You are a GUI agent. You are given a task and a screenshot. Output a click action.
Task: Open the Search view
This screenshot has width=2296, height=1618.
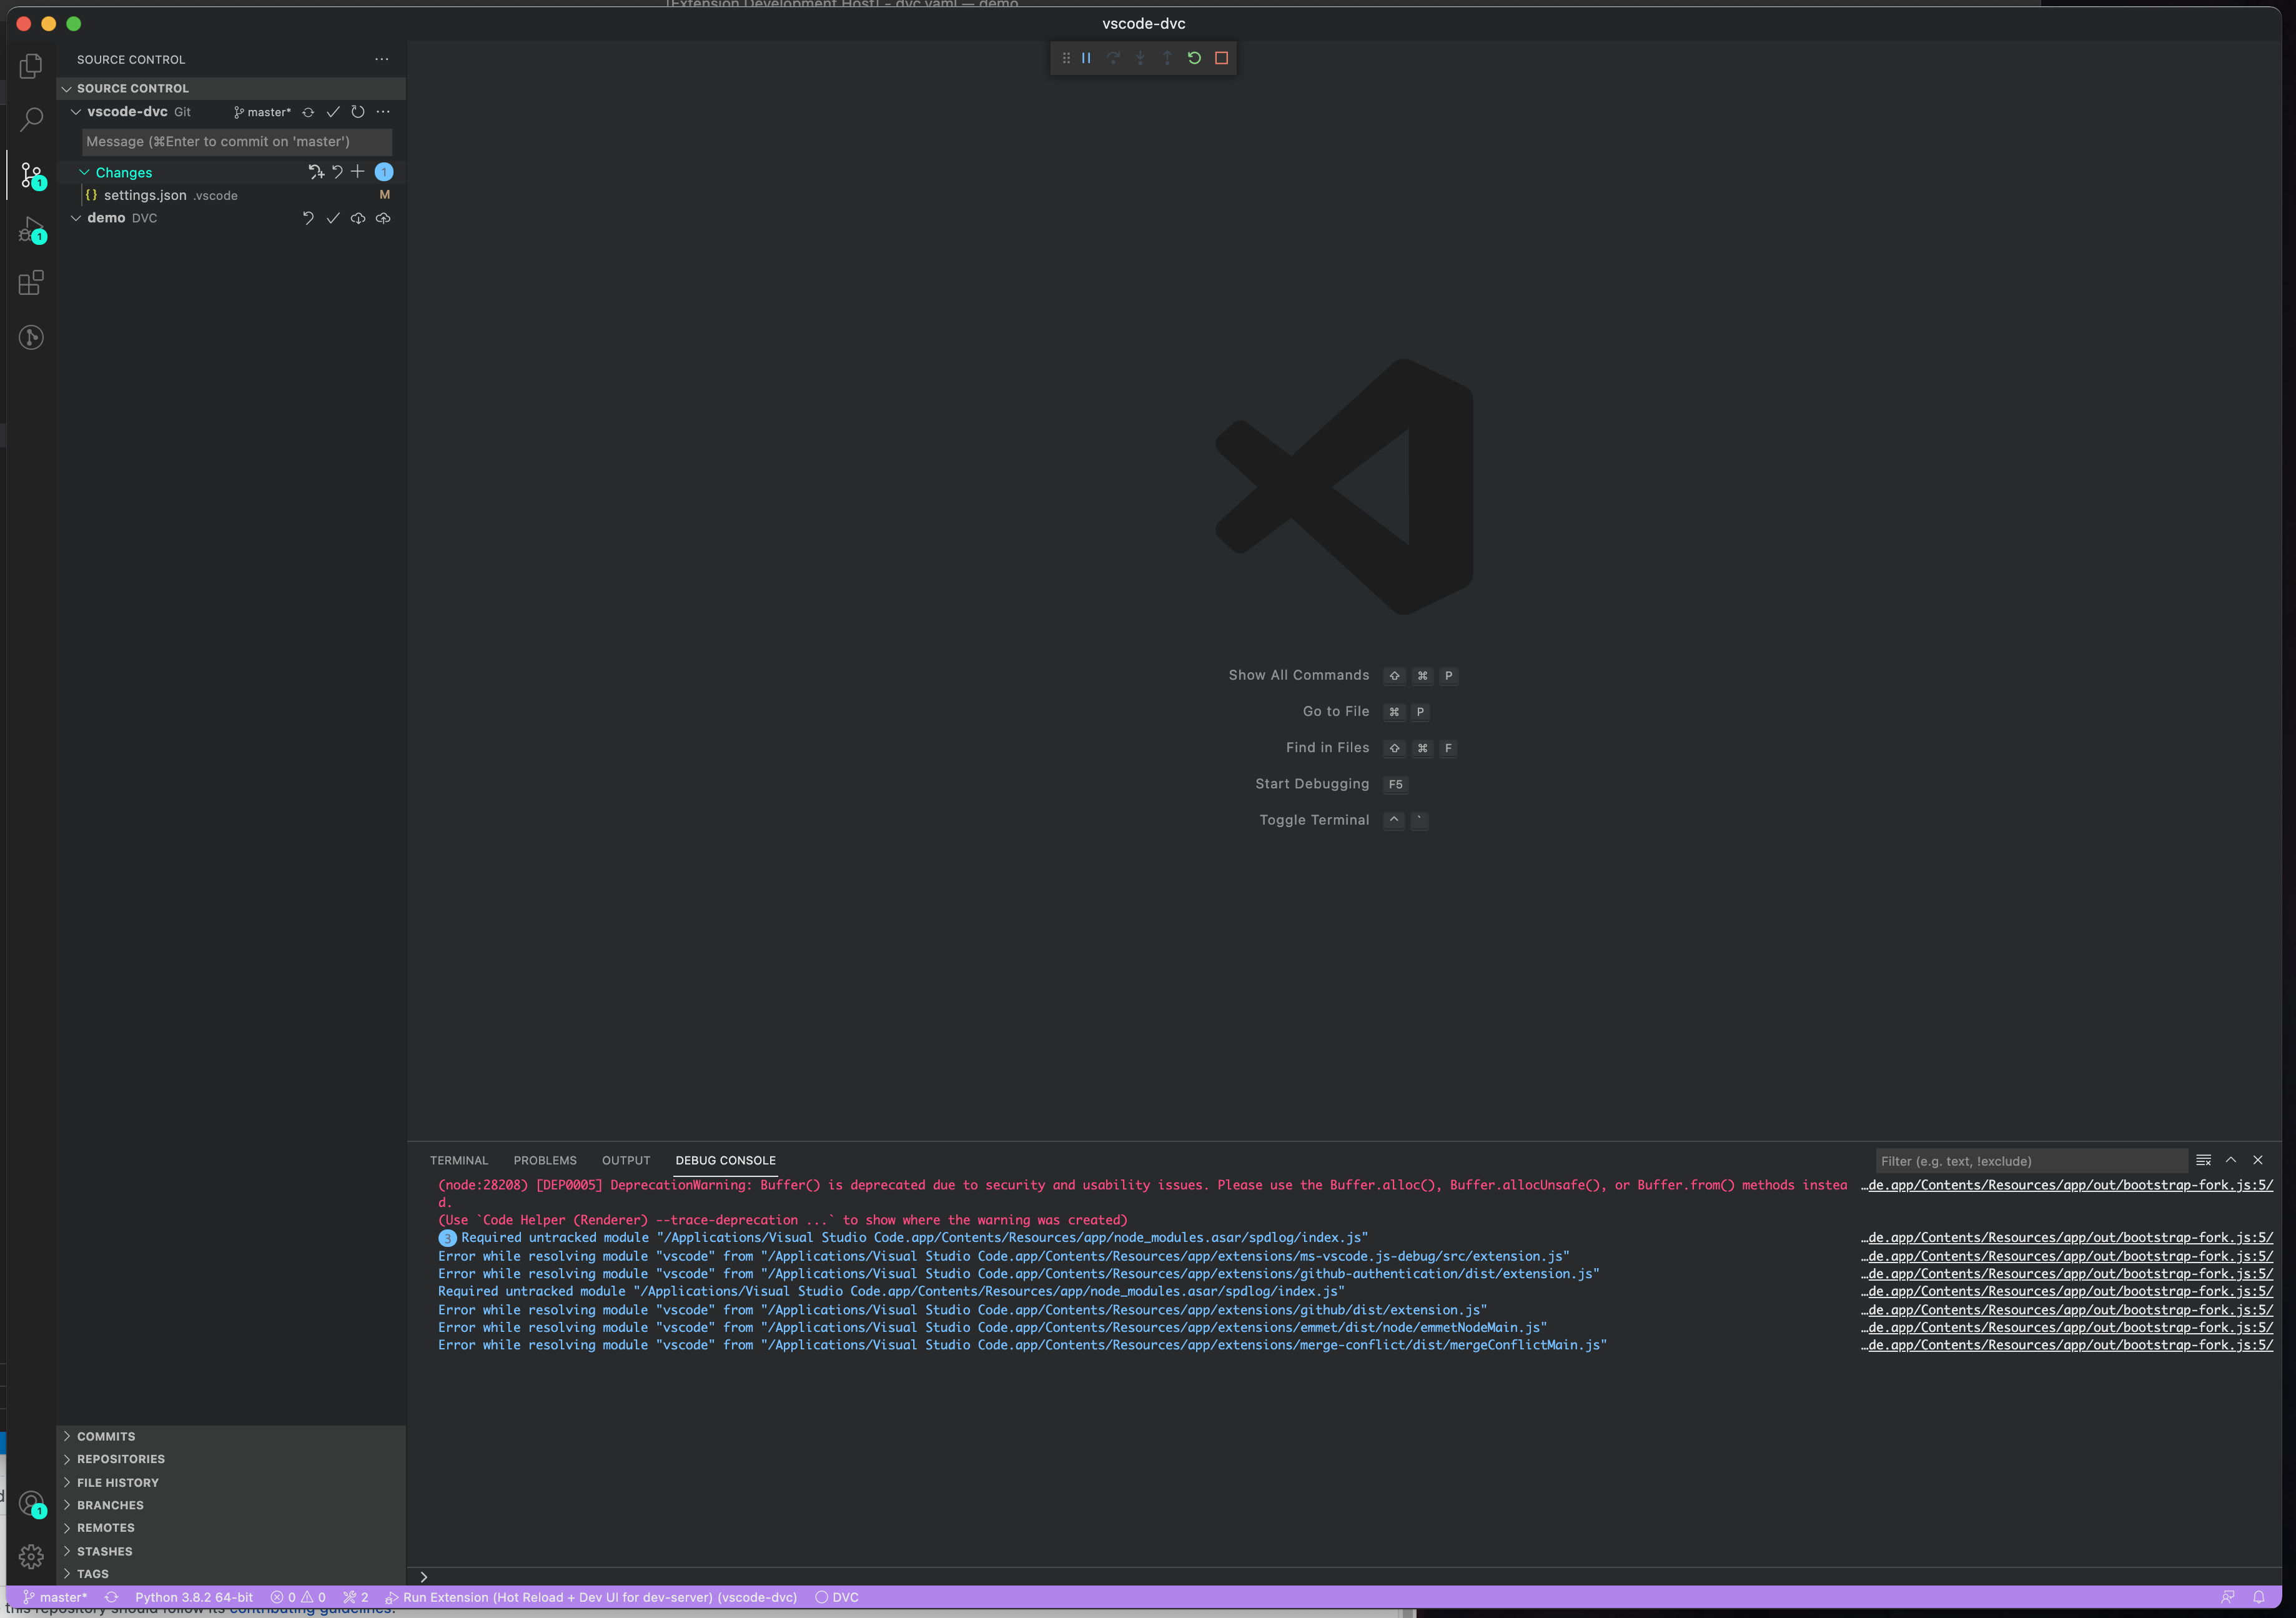pos(31,119)
